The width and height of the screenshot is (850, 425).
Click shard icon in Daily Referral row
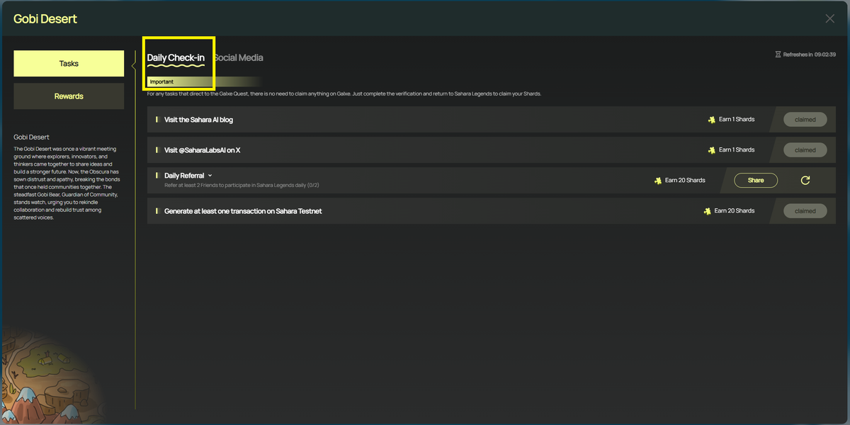[658, 180]
